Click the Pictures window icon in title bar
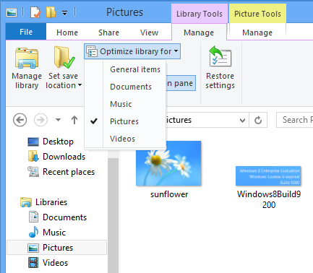 12,12
